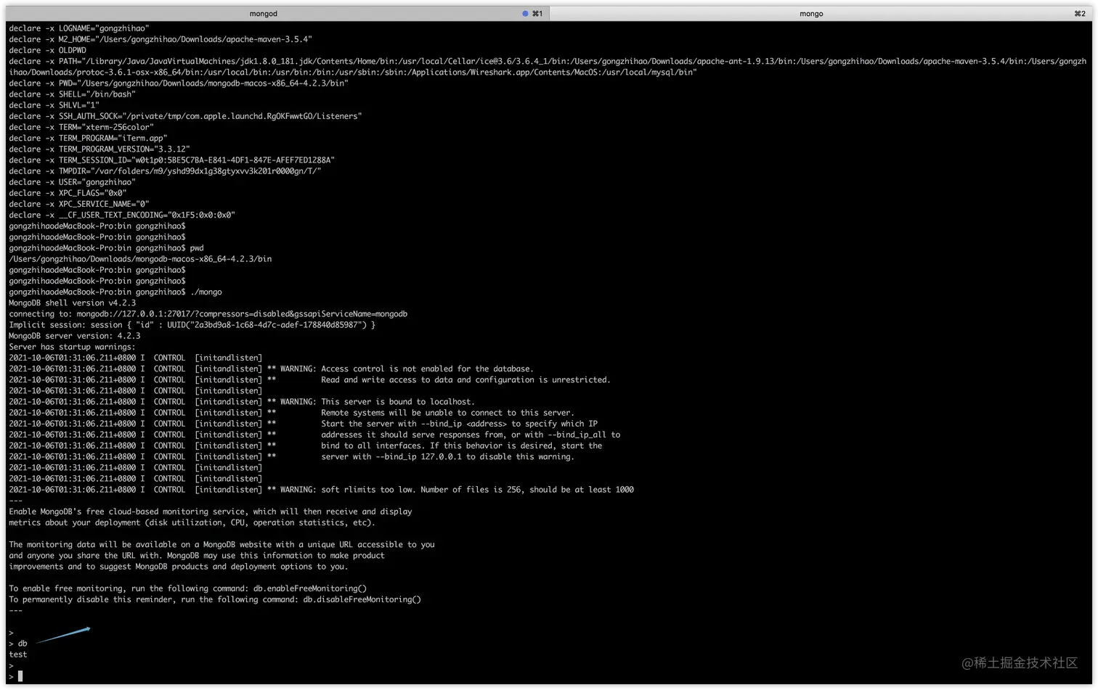This screenshot has width=1098, height=690.
Task: Click the 'Server has startup warnings:' line
Action: point(72,347)
